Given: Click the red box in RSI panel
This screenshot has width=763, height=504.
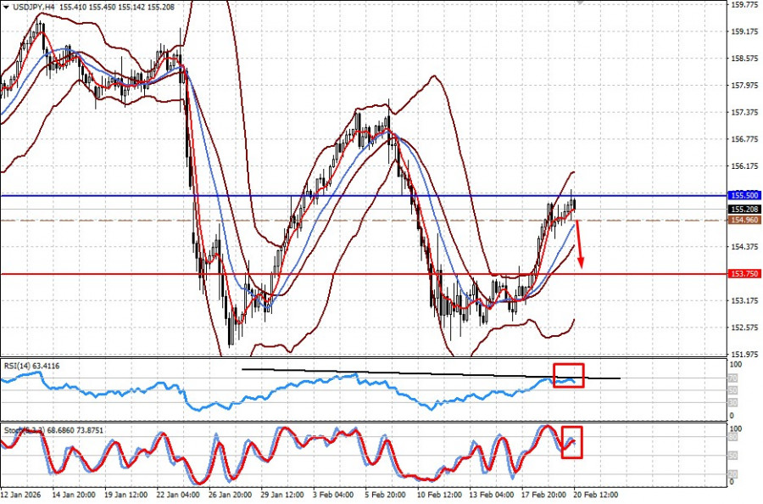Looking at the screenshot, I should [568, 375].
